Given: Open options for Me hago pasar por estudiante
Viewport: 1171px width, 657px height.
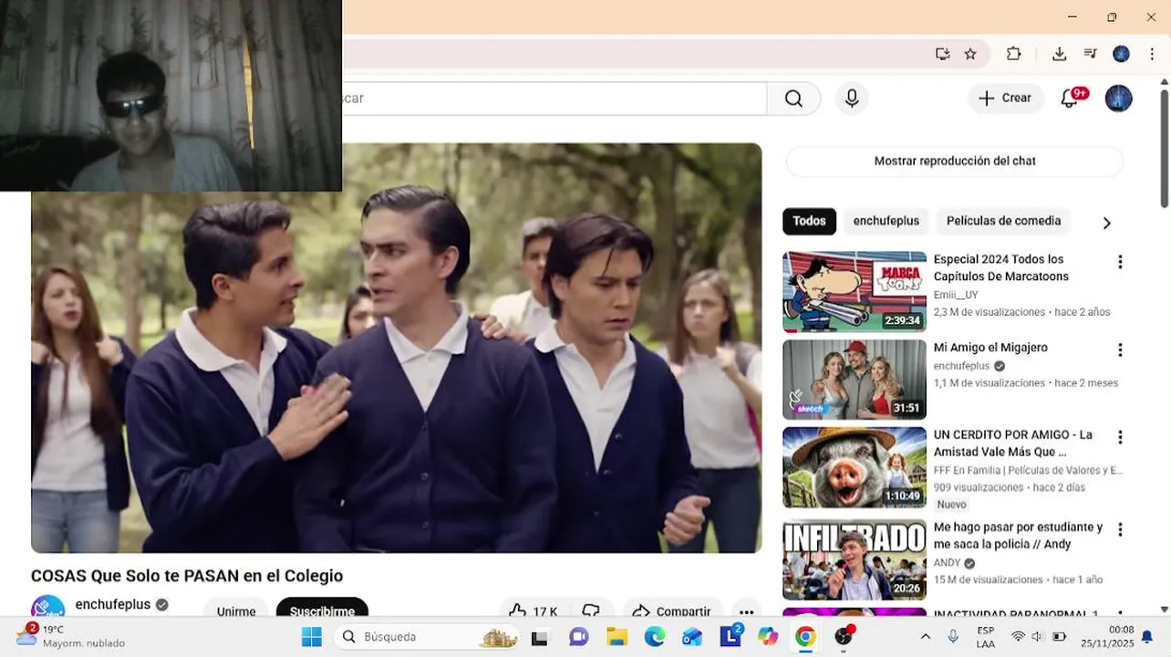Looking at the screenshot, I should click(x=1120, y=529).
